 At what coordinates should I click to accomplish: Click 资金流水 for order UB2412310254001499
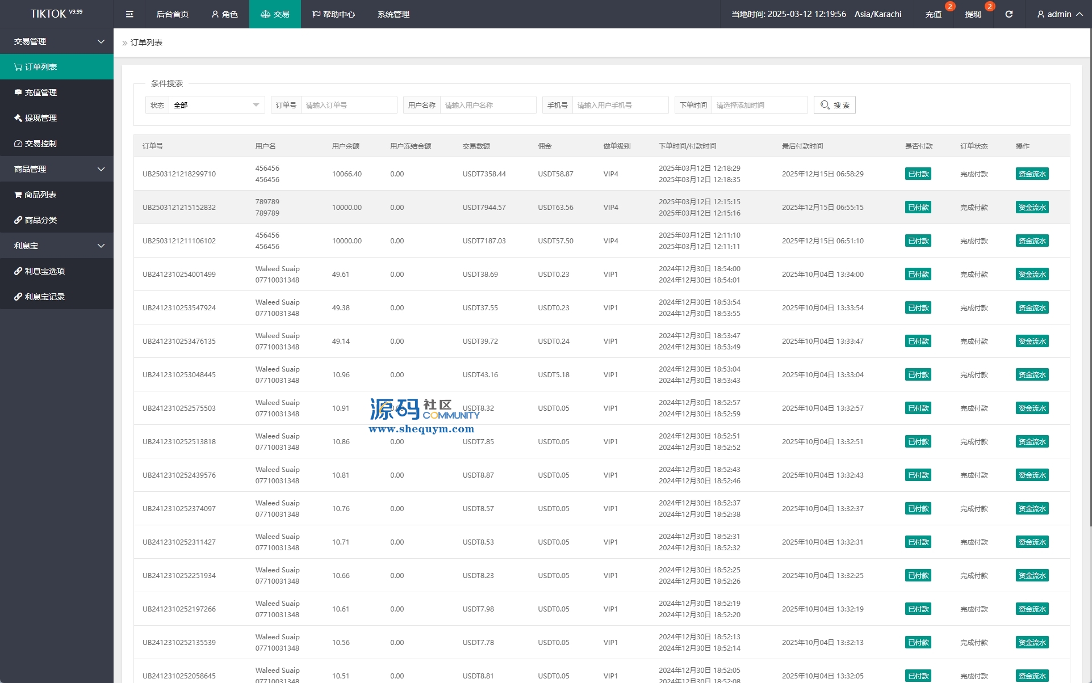[x=1032, y=274]
